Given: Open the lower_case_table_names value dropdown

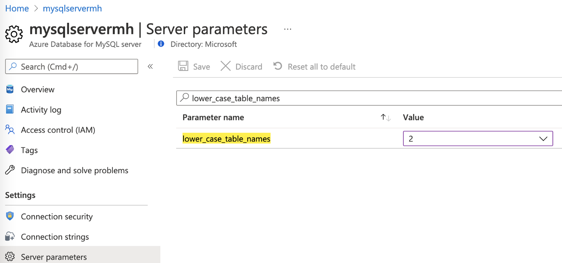Looking at the screenshot, I should pyautogui.click(x=478, y=139).
